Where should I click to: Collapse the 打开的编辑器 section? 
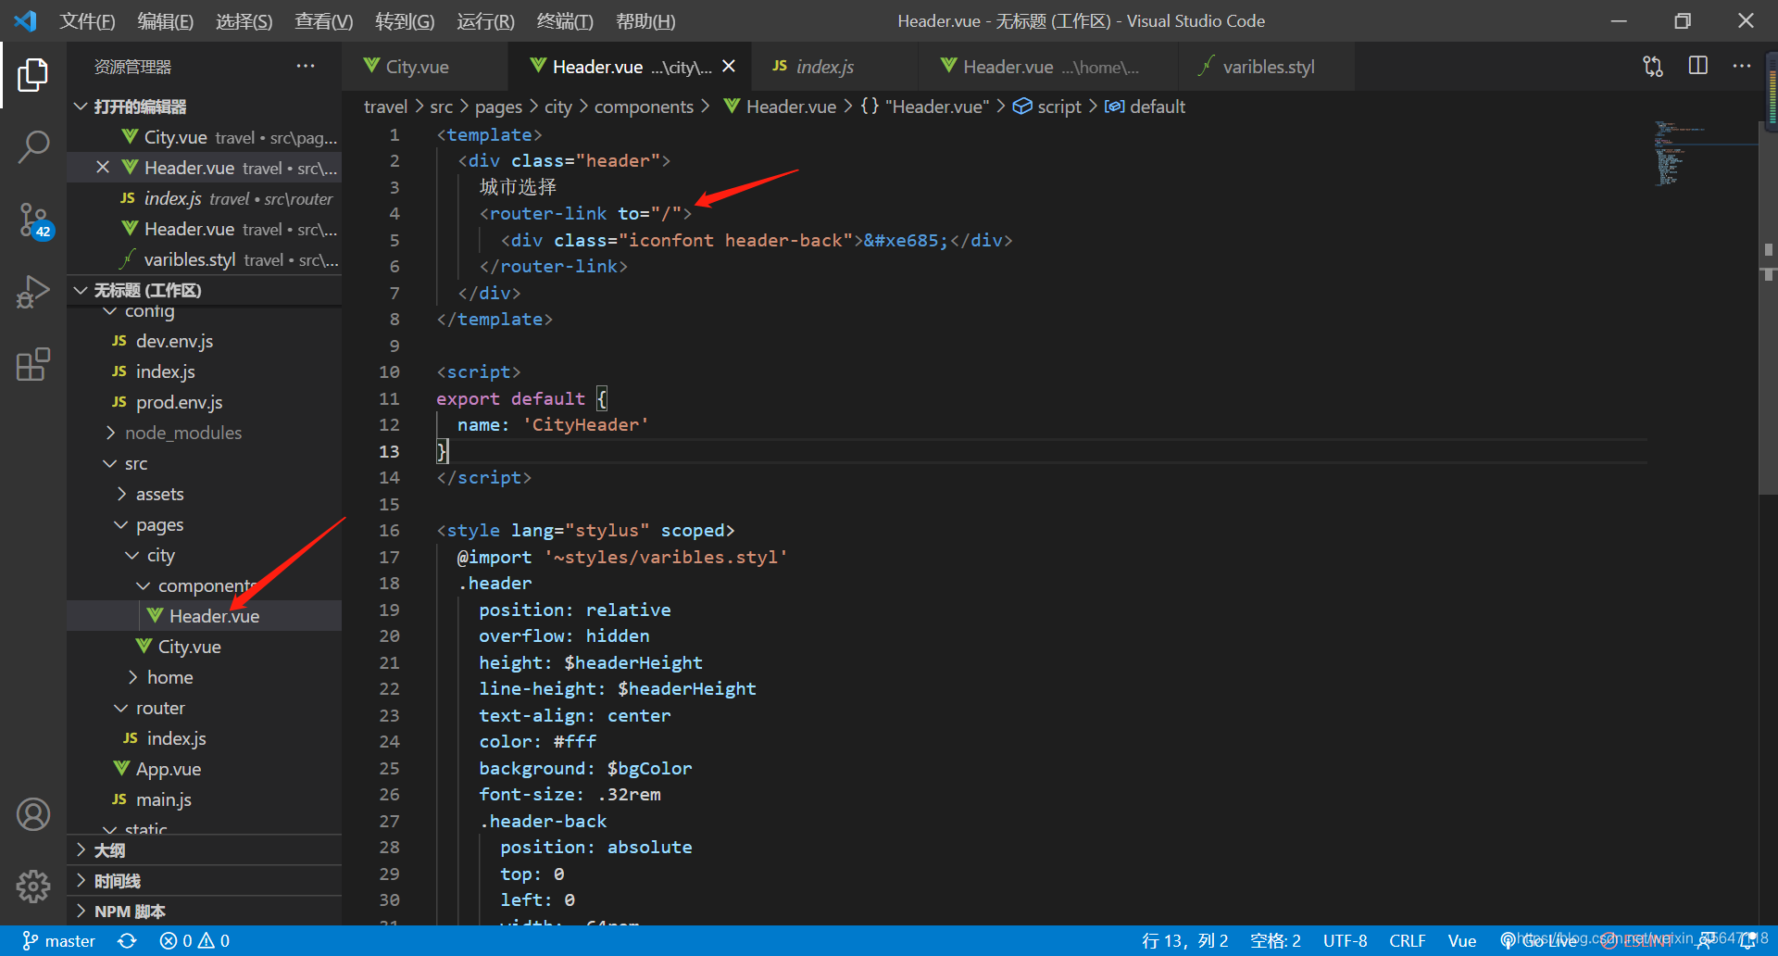(205, 107)
